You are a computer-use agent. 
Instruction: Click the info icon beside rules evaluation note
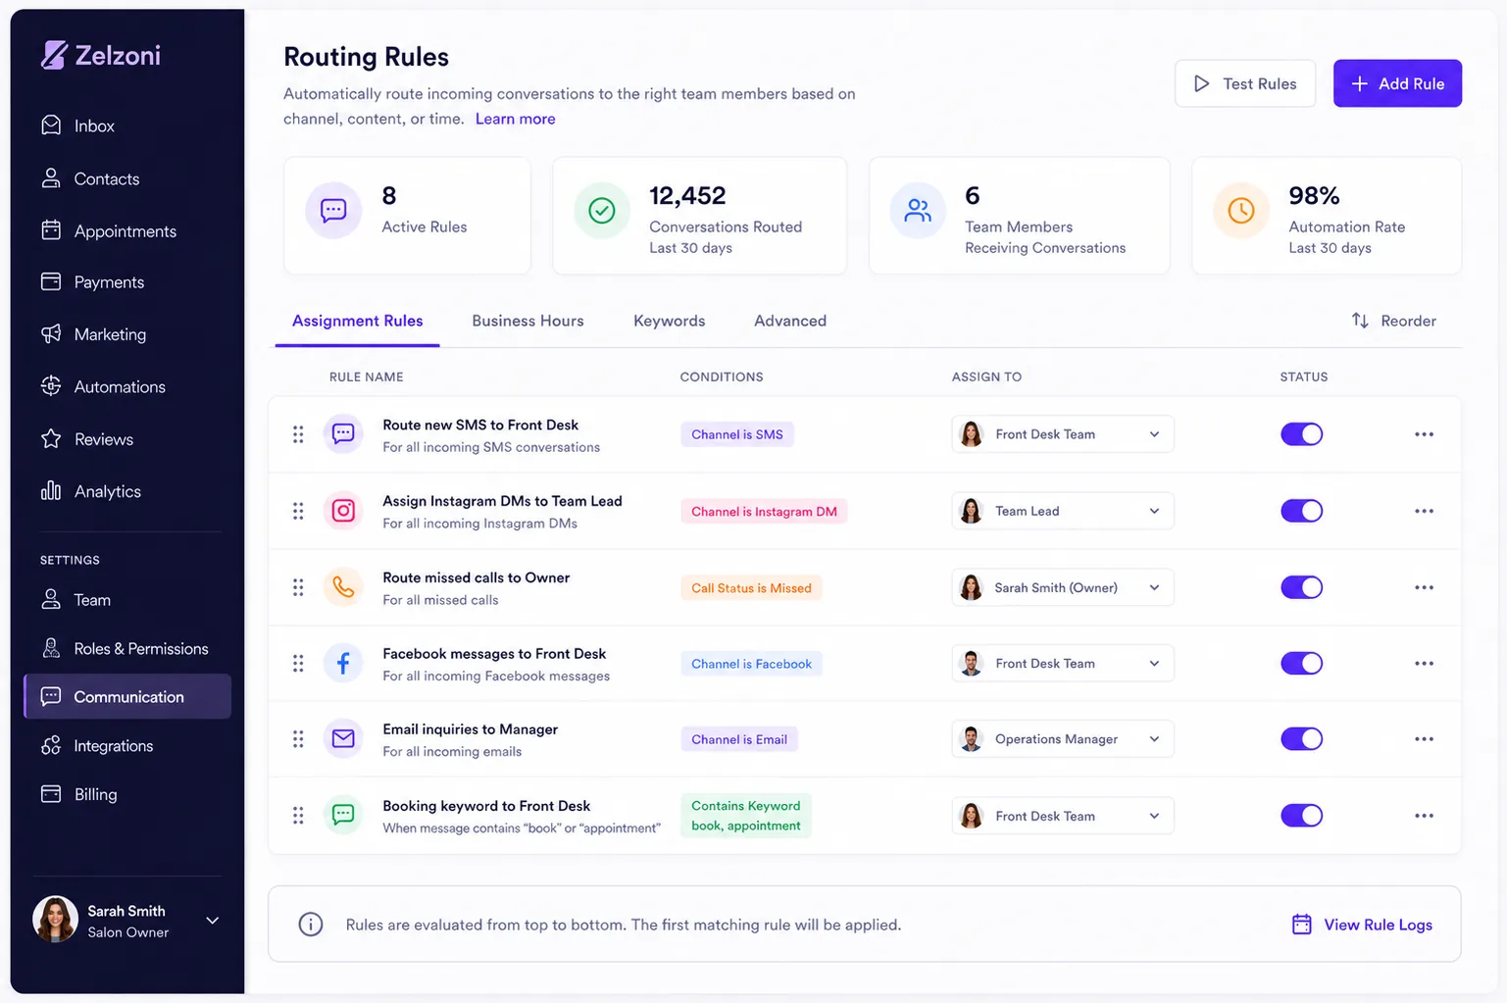click(x=311, y=925)
